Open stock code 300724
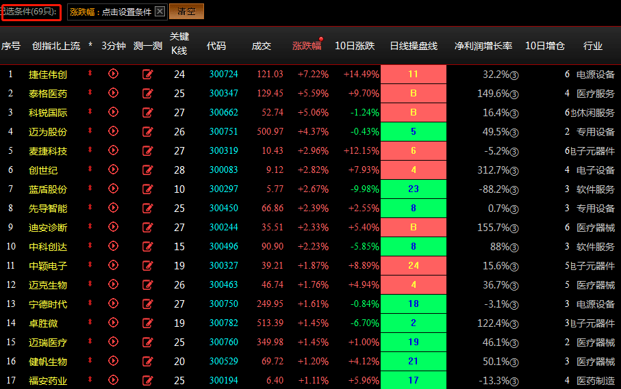 point(224,74)
